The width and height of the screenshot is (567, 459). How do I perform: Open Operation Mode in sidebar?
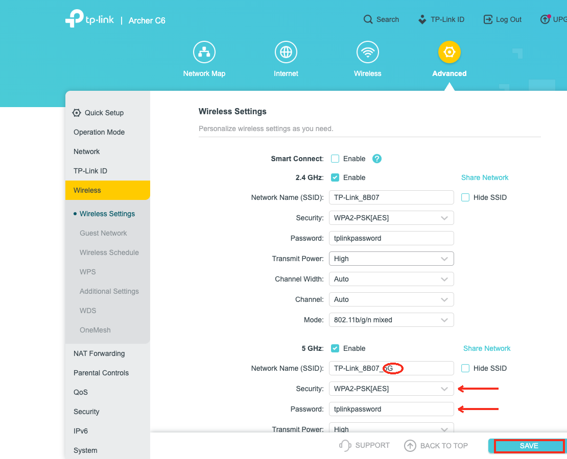click(99, 132)
